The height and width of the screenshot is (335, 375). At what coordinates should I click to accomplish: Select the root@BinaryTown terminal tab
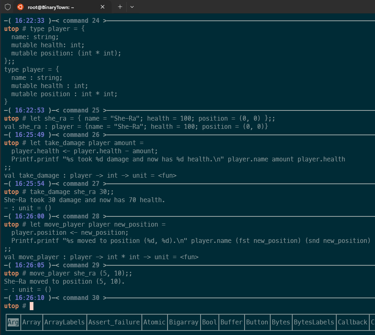[57, 7]
